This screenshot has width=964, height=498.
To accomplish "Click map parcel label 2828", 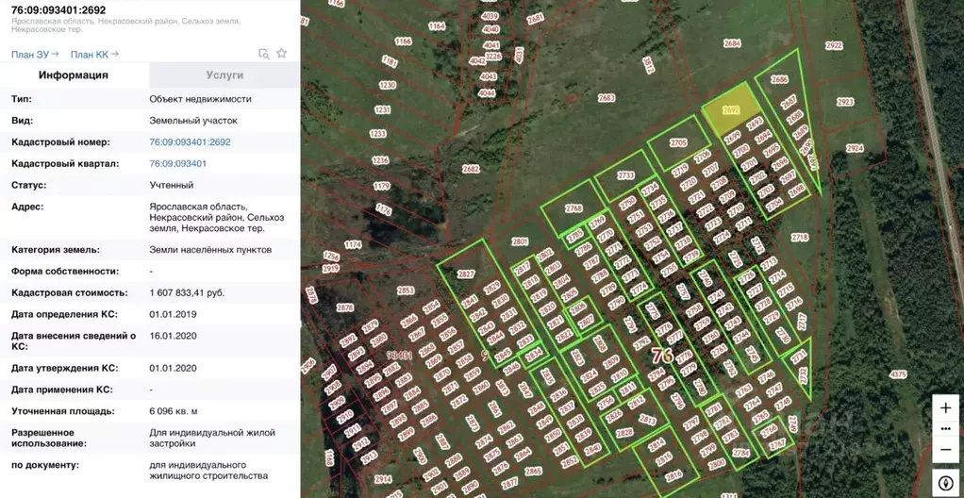I will tap(624, 433).
